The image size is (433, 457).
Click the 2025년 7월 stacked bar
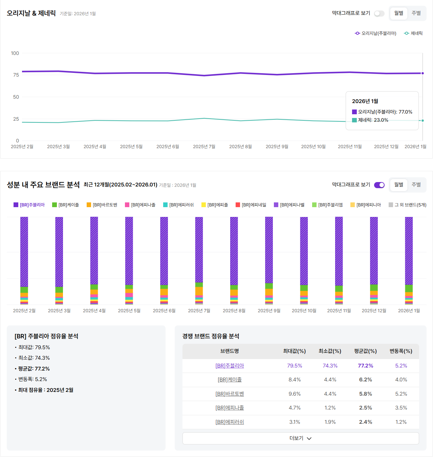coord(199,260)
